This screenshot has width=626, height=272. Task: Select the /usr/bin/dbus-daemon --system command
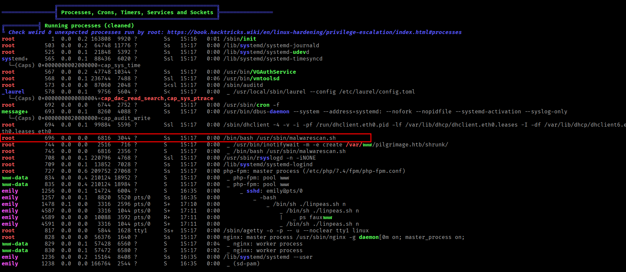(395, 111)
